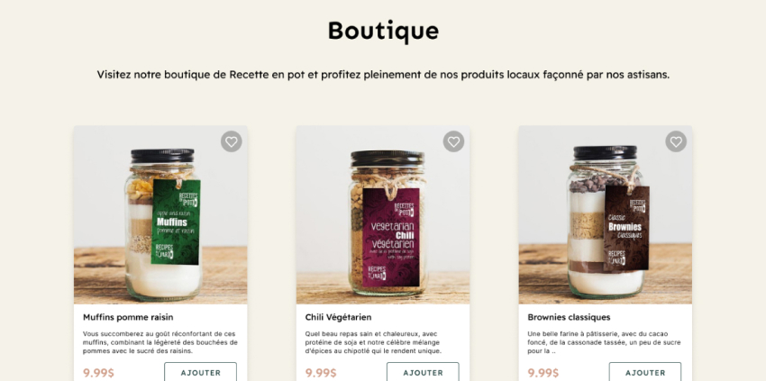Add Chili Végétarien using AJOUTER button
766x381 pixels.
(423, 372)
